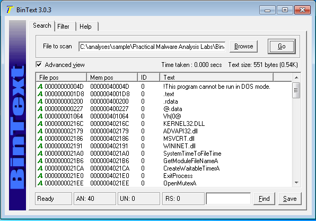Close the BinText window
The image size is (316, 221).
pyautogui.click(x=302, y=10)
